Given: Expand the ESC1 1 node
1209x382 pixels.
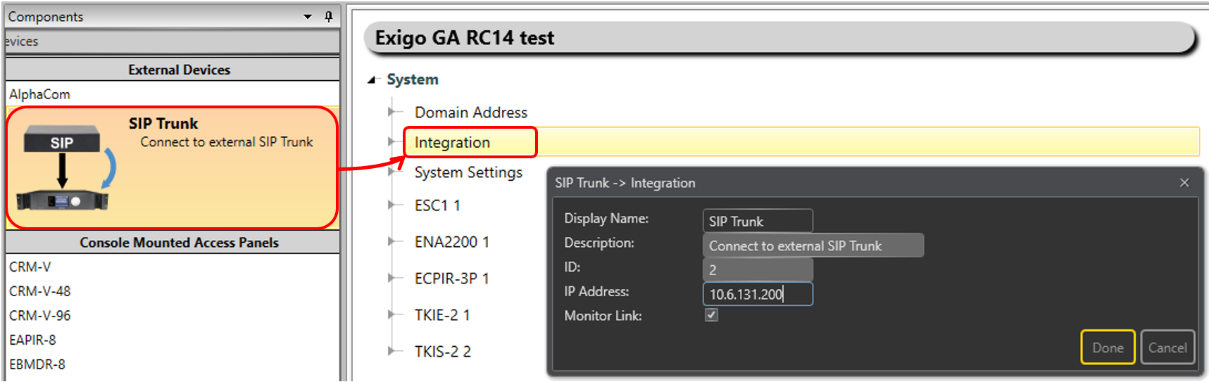Looking at the screenshot, I should point(391,205).
